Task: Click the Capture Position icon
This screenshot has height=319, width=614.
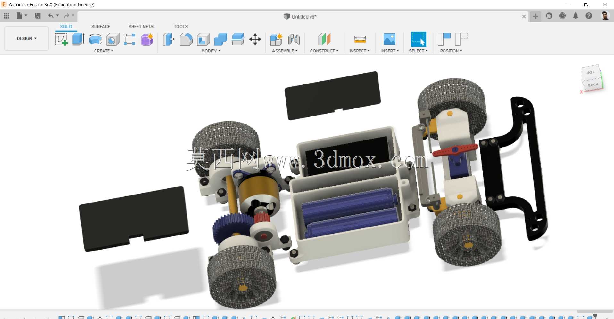Action: pos(444,39)
